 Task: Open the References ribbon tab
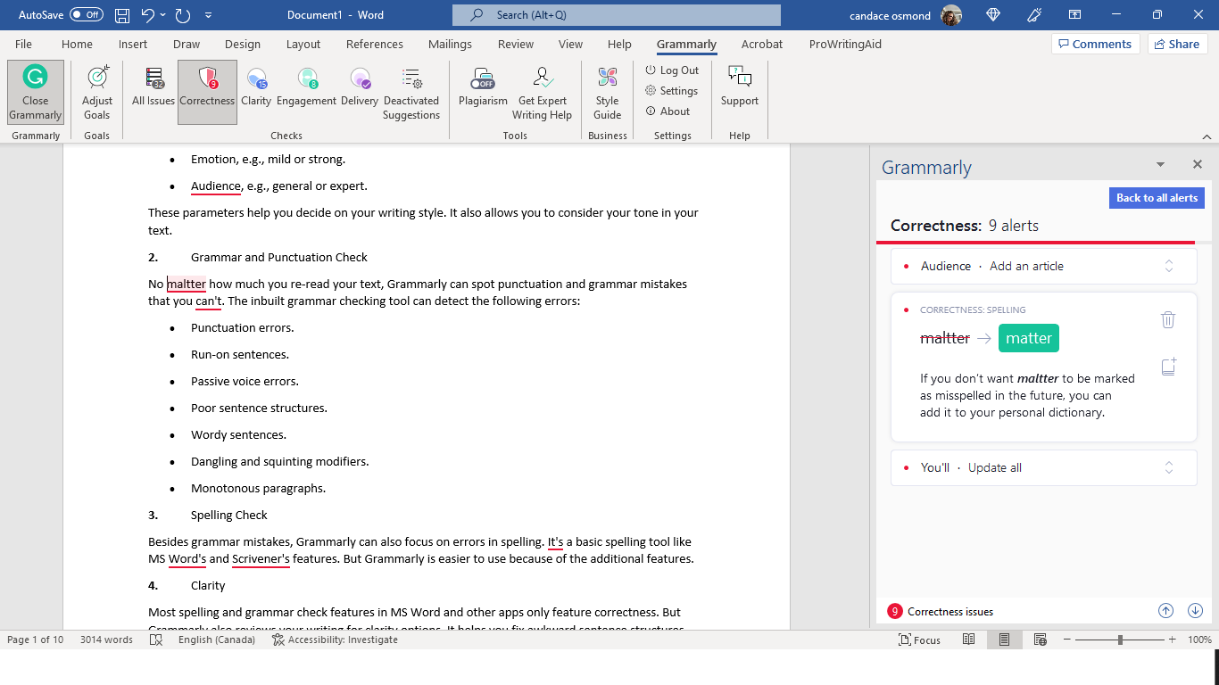coord(374,44)
